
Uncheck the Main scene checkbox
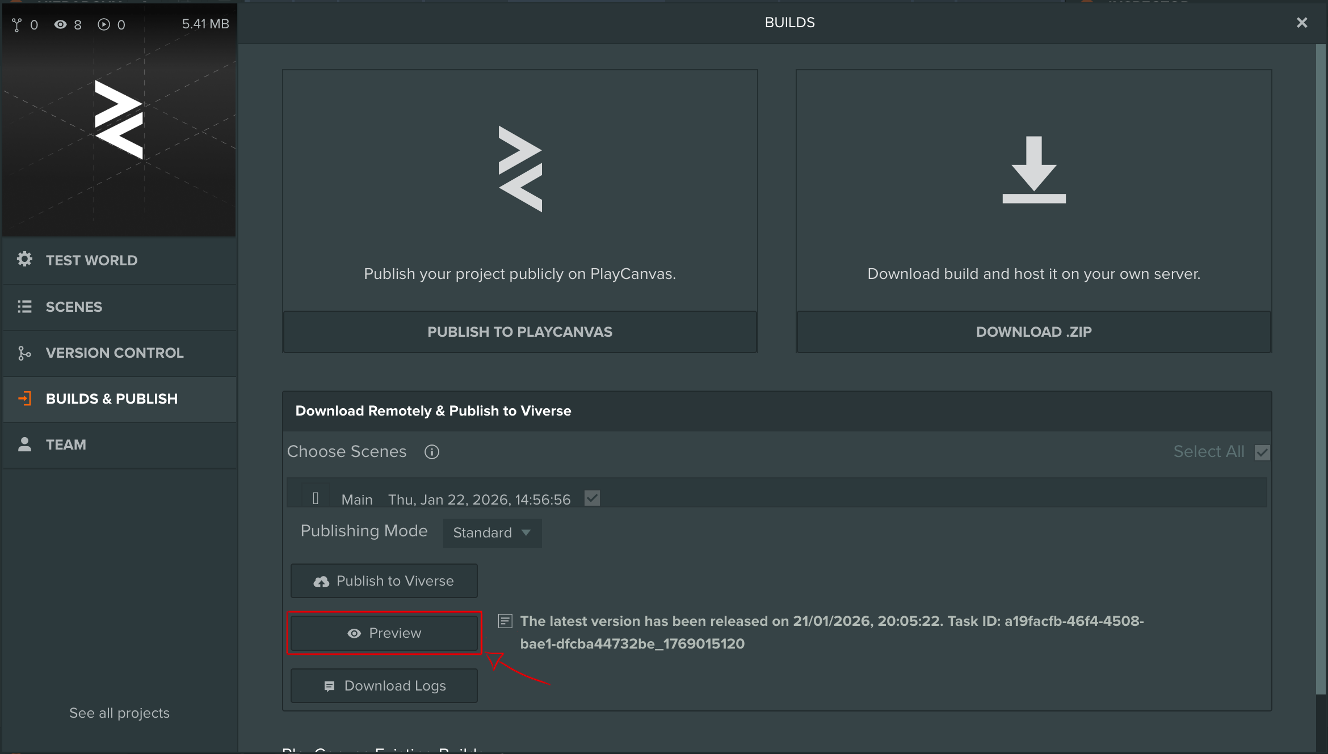pyautogui.click(x=592, y=498)
